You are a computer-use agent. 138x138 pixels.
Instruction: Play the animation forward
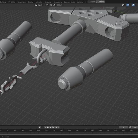point(53,127)
